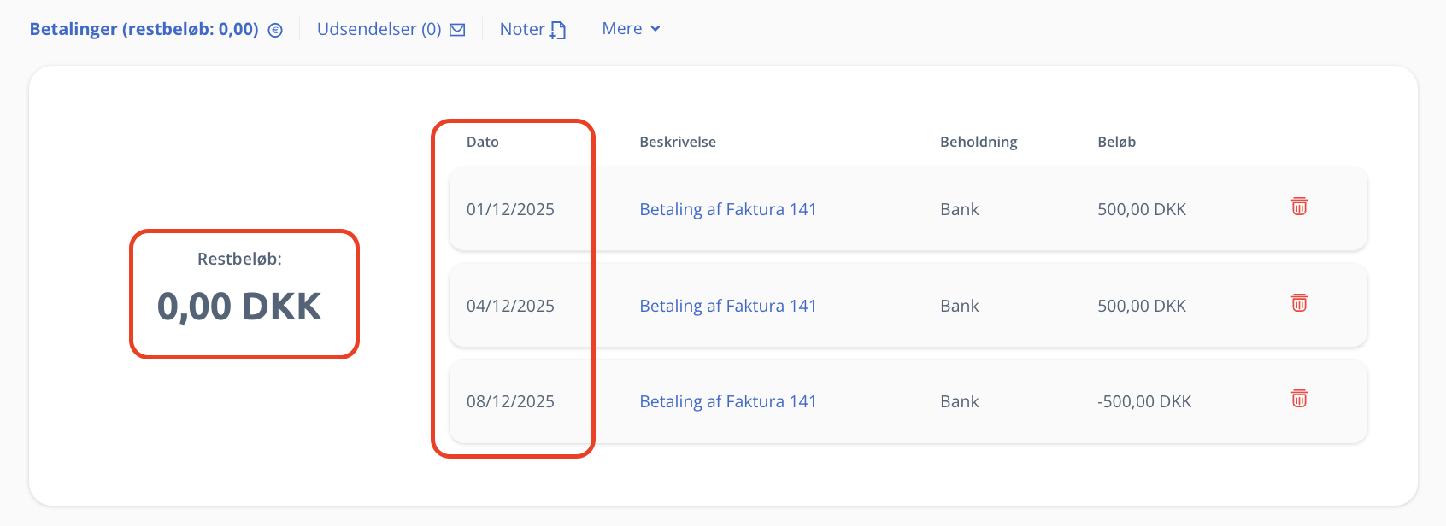Delete the 01/12/2025 payment via trash icon
This screenshot has width=1446, height=526.
click(x=1299, y=207)
